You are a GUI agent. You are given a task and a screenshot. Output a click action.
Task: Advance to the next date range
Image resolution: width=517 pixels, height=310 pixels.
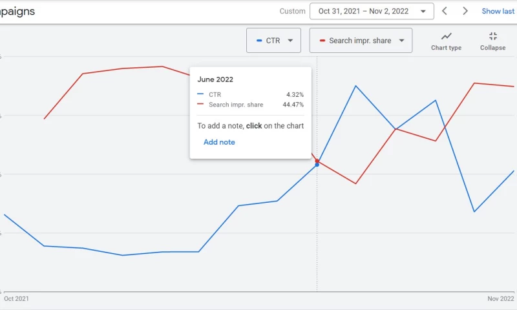465,11
